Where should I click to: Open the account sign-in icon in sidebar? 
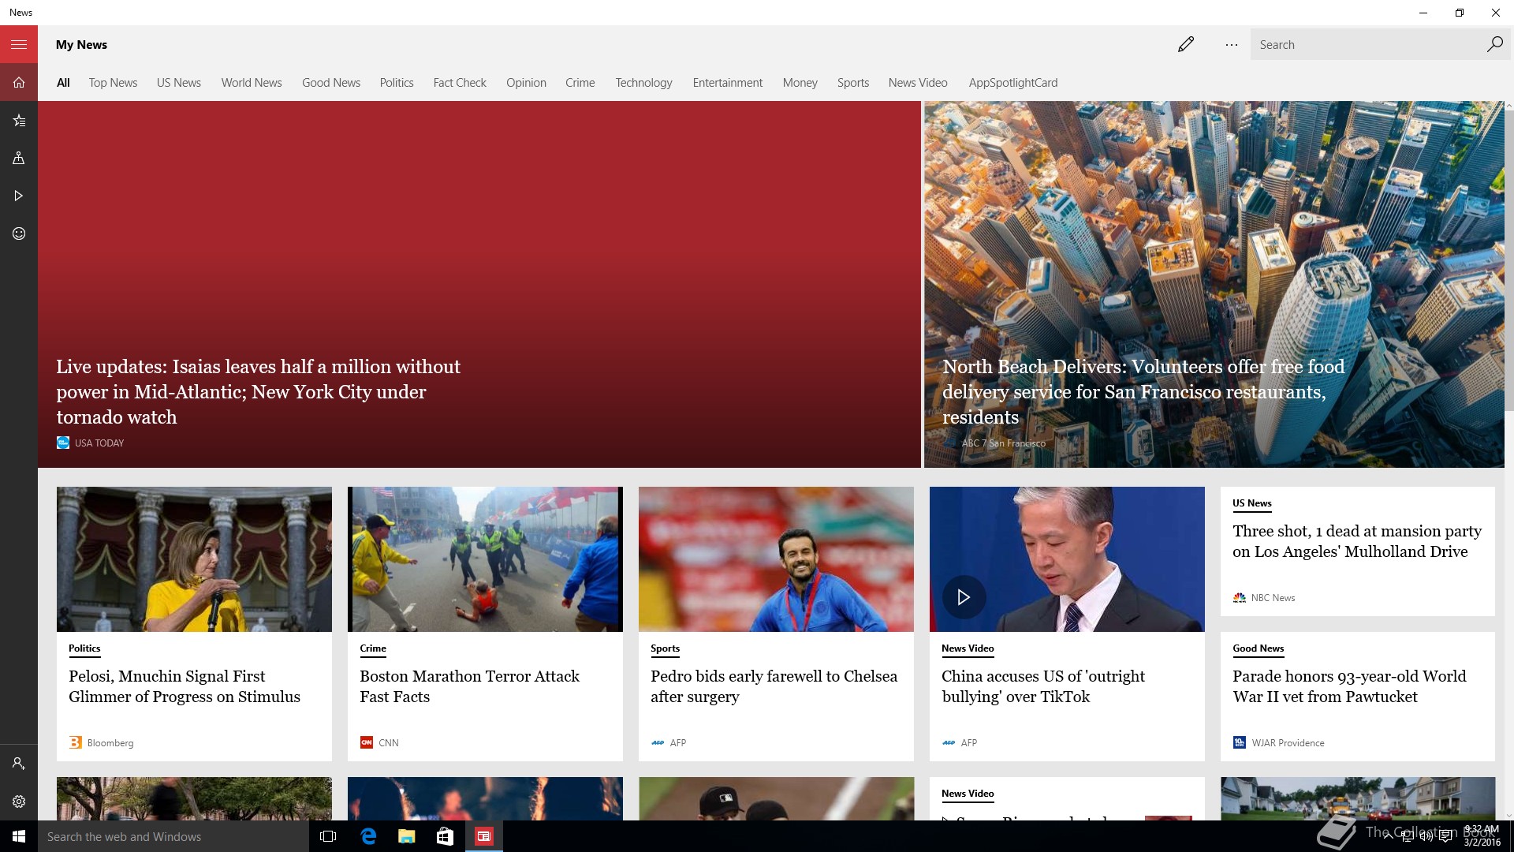19,764
